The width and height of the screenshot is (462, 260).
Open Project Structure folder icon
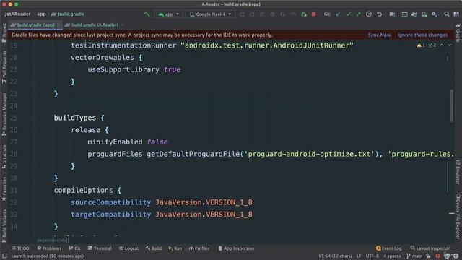click(392, 14)
